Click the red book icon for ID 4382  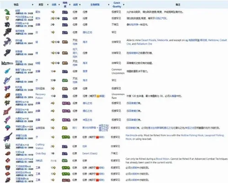[x=8, y=161]
